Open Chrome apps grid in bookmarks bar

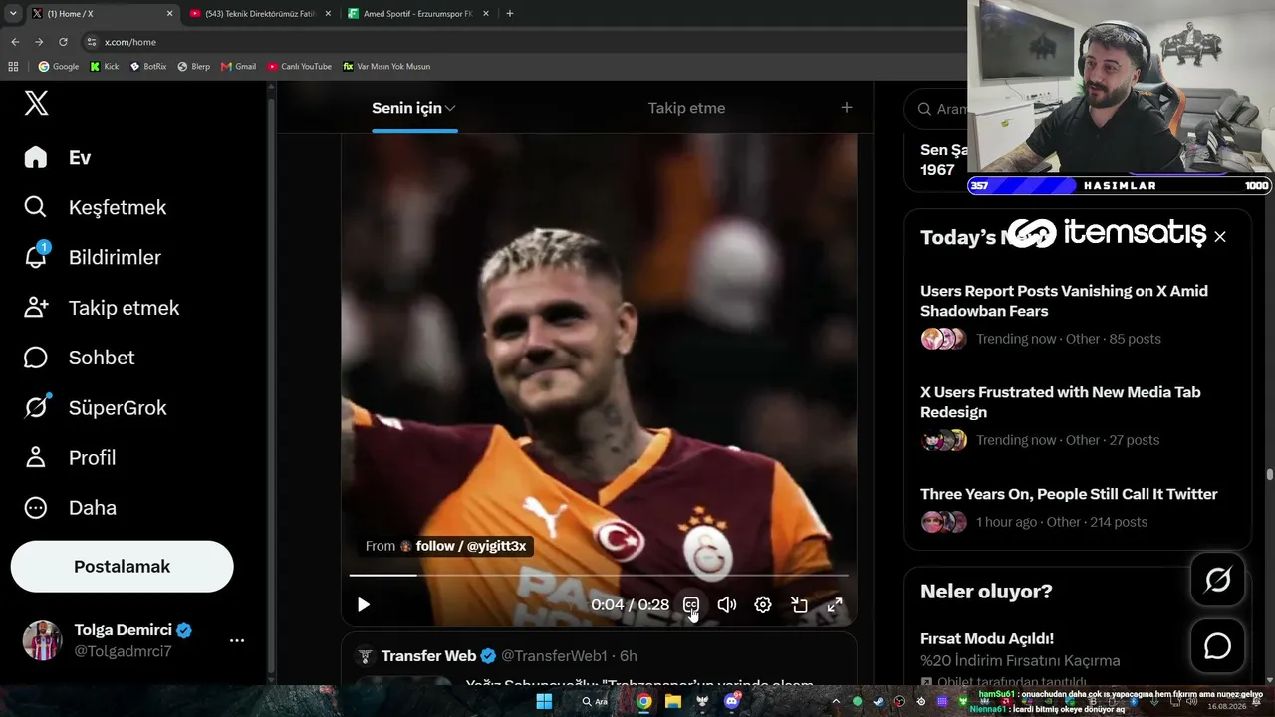13,66
